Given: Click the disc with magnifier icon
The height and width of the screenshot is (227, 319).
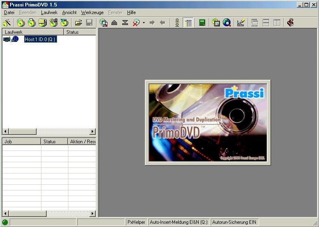Looking at the screenshot, I should 103,23.
